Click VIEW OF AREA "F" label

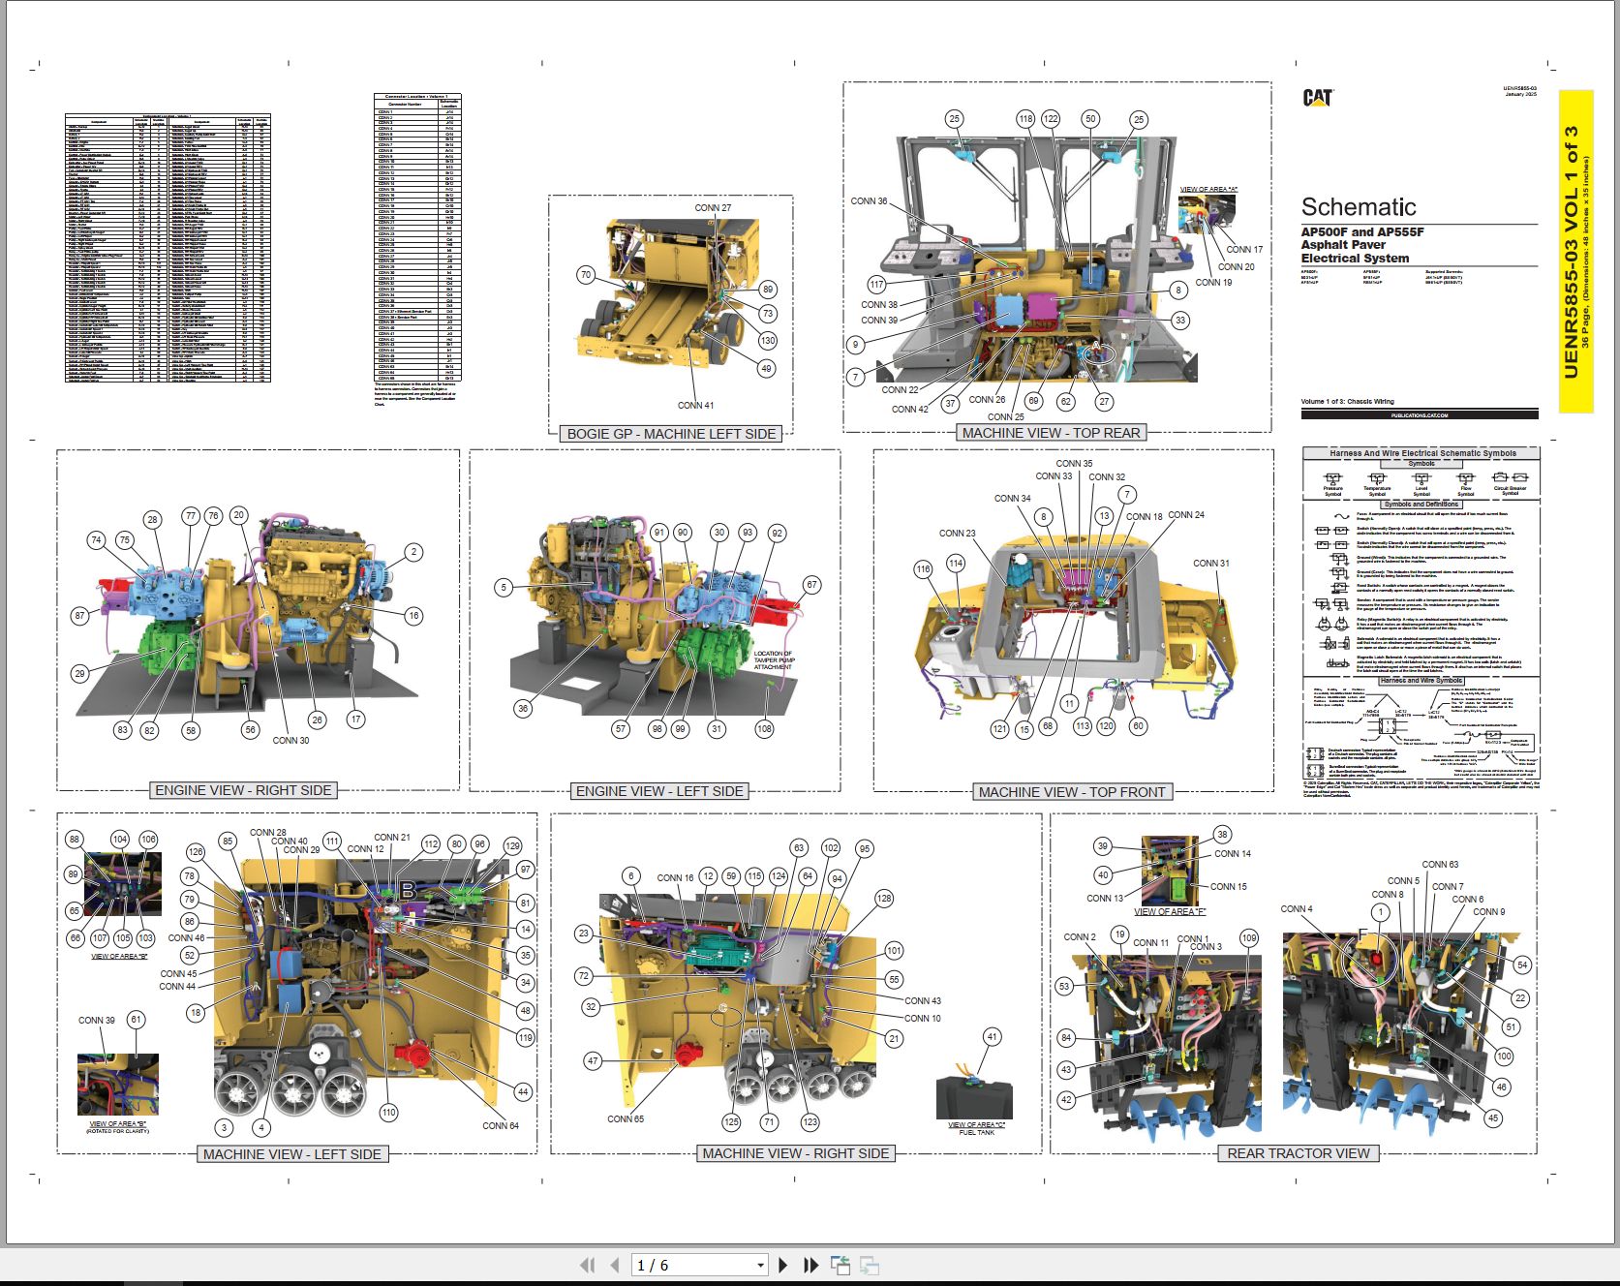1170,912
